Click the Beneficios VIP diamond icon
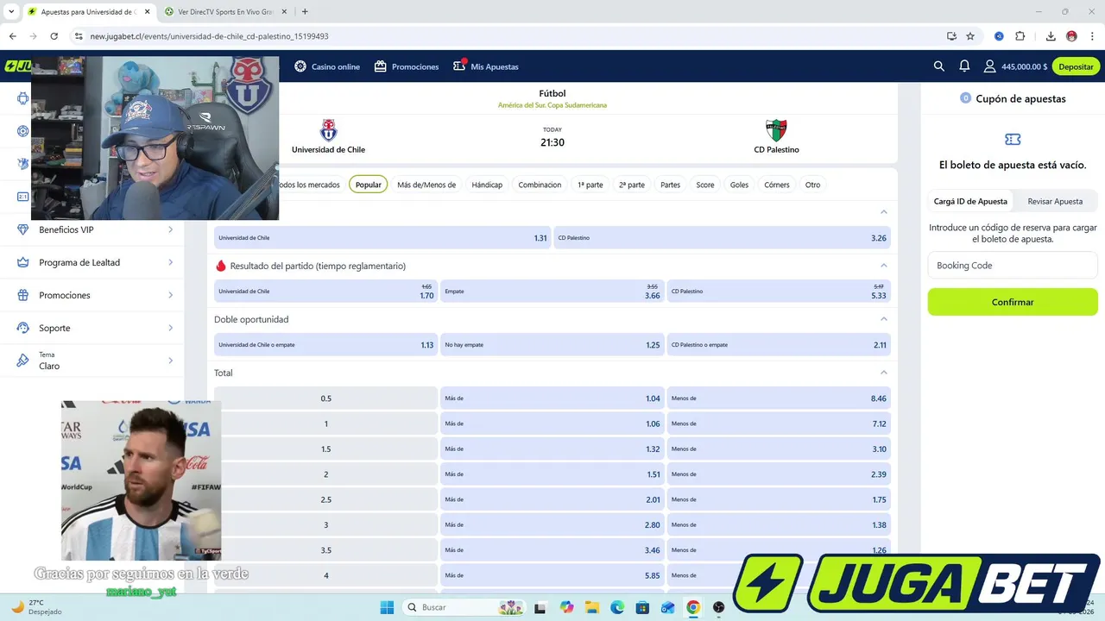 pos(23,229)
